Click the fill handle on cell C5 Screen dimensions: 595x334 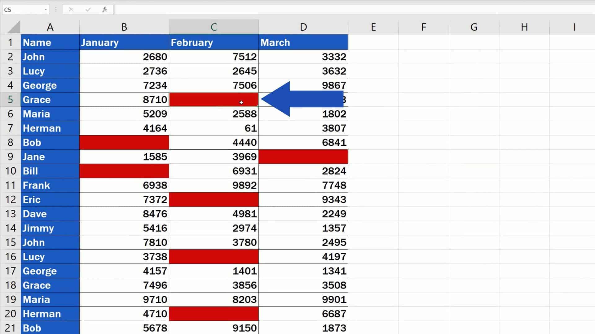(258, 106)
